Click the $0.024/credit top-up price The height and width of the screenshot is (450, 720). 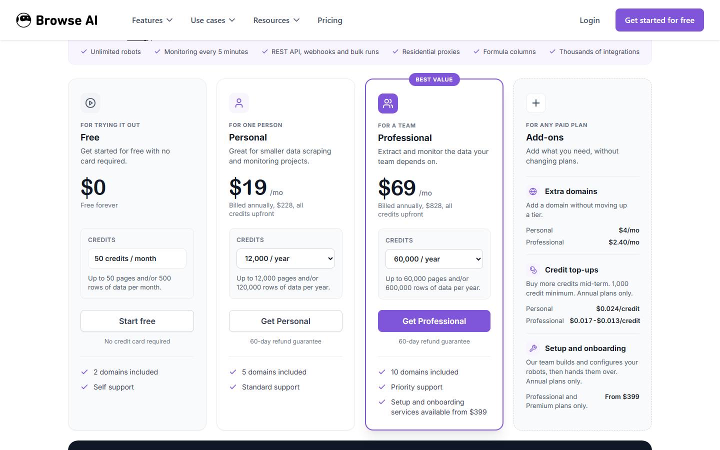point(617,308)
